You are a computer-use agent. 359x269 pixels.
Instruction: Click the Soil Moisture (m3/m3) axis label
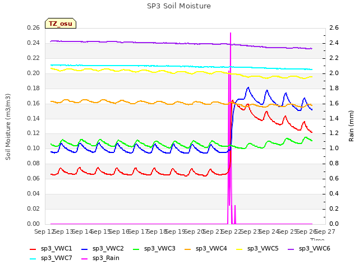pyautogui.click(x=8, y=127)
